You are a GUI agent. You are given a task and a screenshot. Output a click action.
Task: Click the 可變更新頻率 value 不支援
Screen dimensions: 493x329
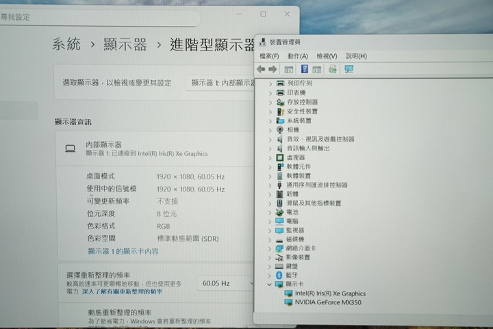coord(167,201)
